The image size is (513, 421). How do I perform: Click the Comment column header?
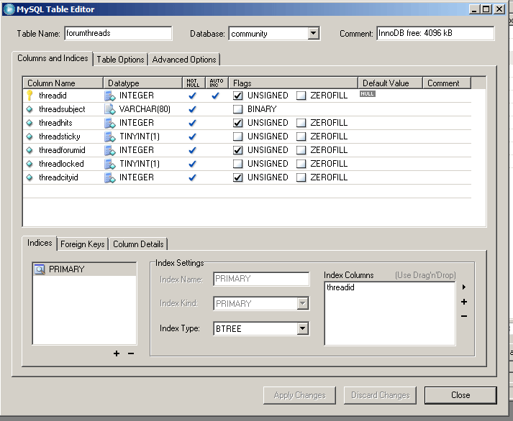click(x=447, y=83)
